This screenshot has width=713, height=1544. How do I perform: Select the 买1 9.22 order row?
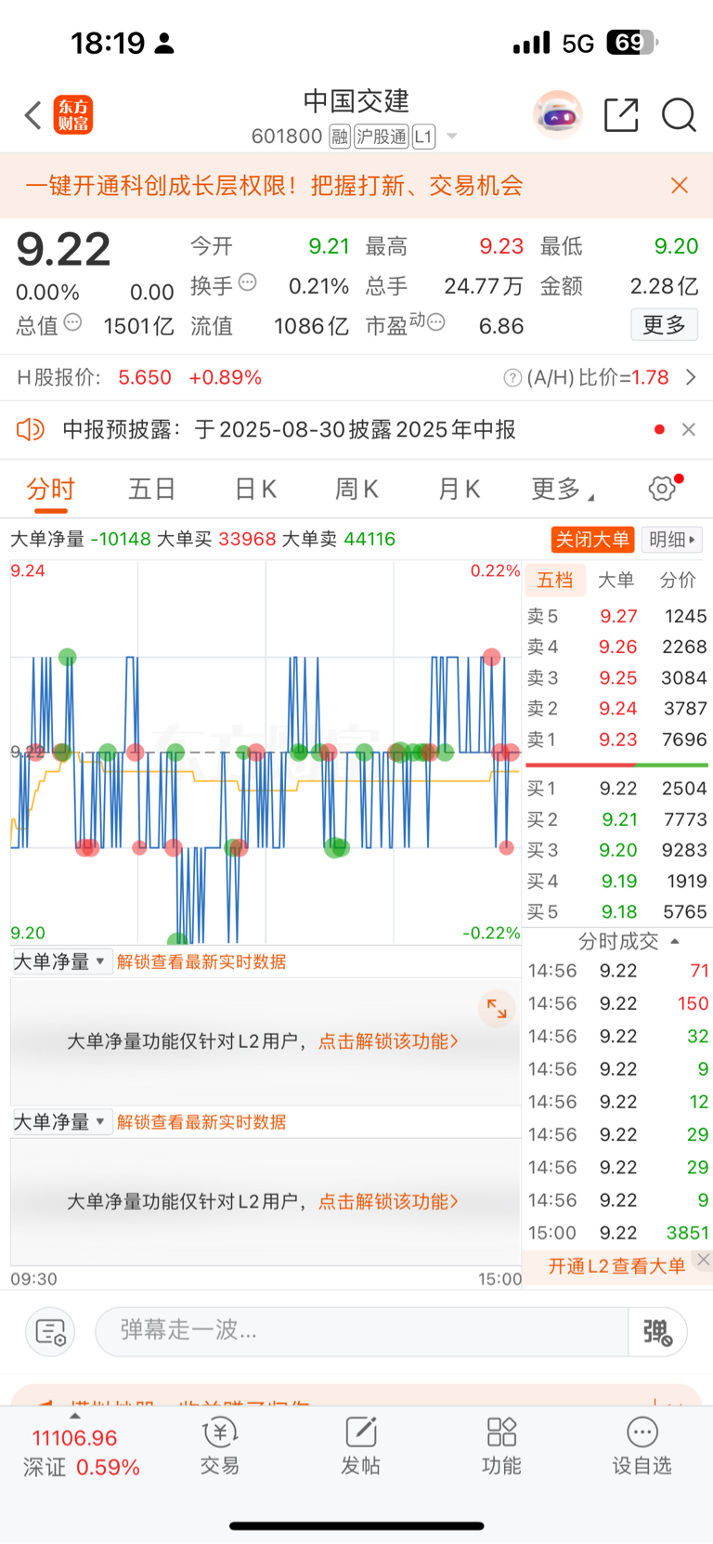point(617,789)
